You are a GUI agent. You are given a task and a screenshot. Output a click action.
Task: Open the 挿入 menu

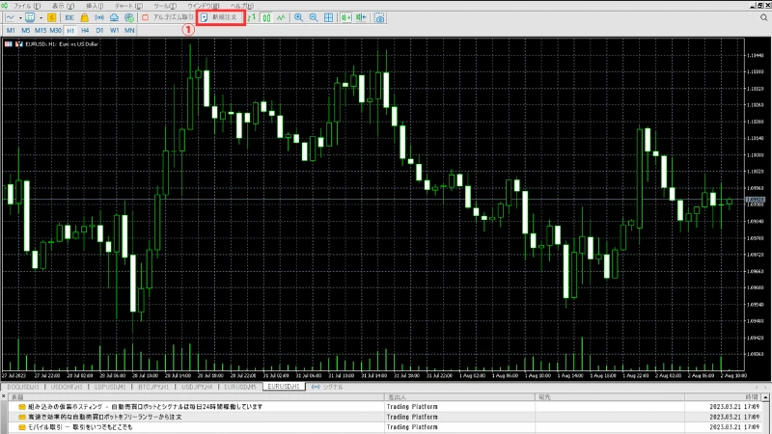(95, 6)
